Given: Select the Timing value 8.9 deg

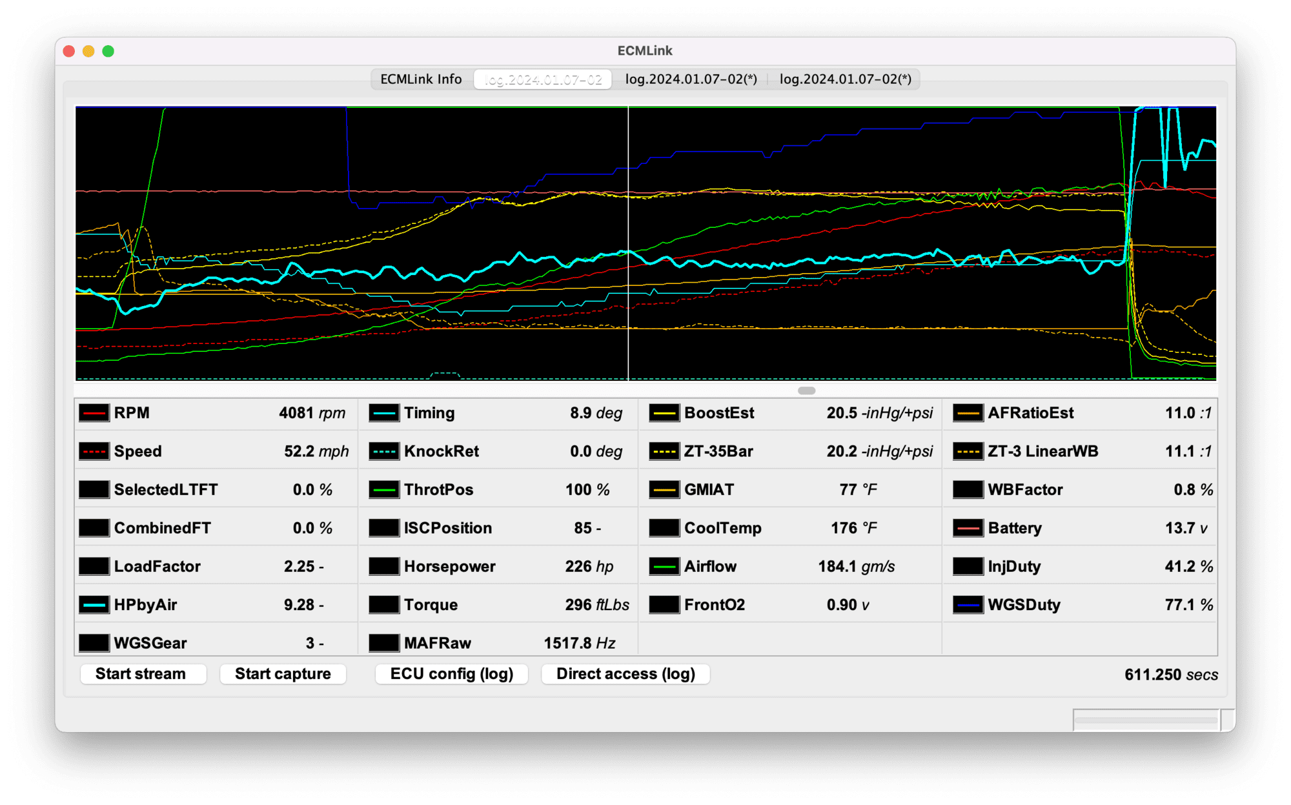Looking at the screenshot, I should coord(596,413).
